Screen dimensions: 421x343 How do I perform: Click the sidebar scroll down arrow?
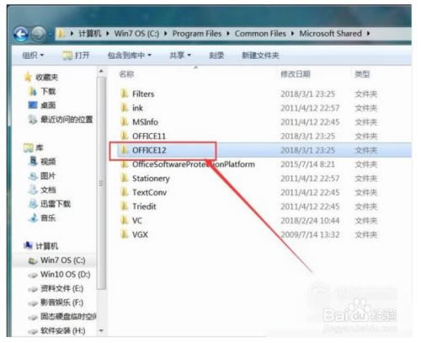pos(101,330)
